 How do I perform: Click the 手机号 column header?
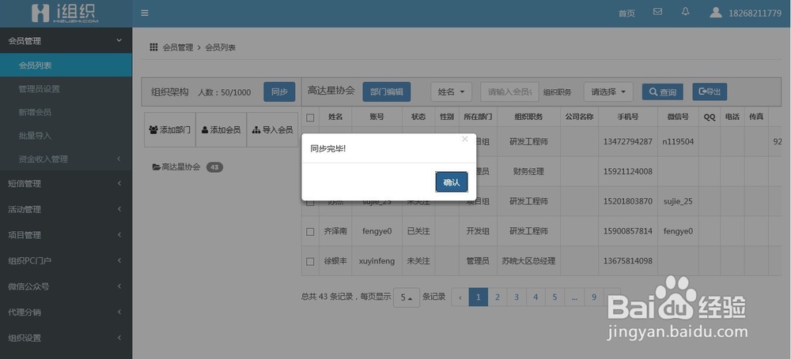click(x=628, y=117)
